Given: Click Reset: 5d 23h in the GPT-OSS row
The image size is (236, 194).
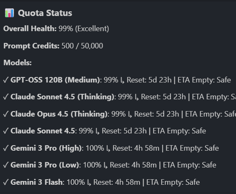Looking at the screenshot, I should [149, 80].
